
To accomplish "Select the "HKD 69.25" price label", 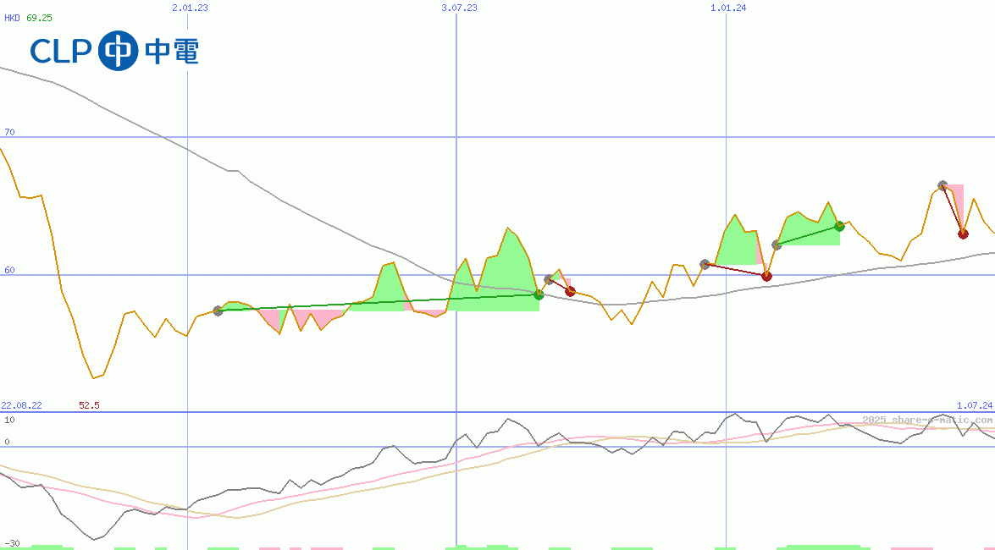I will coord(29,18).
